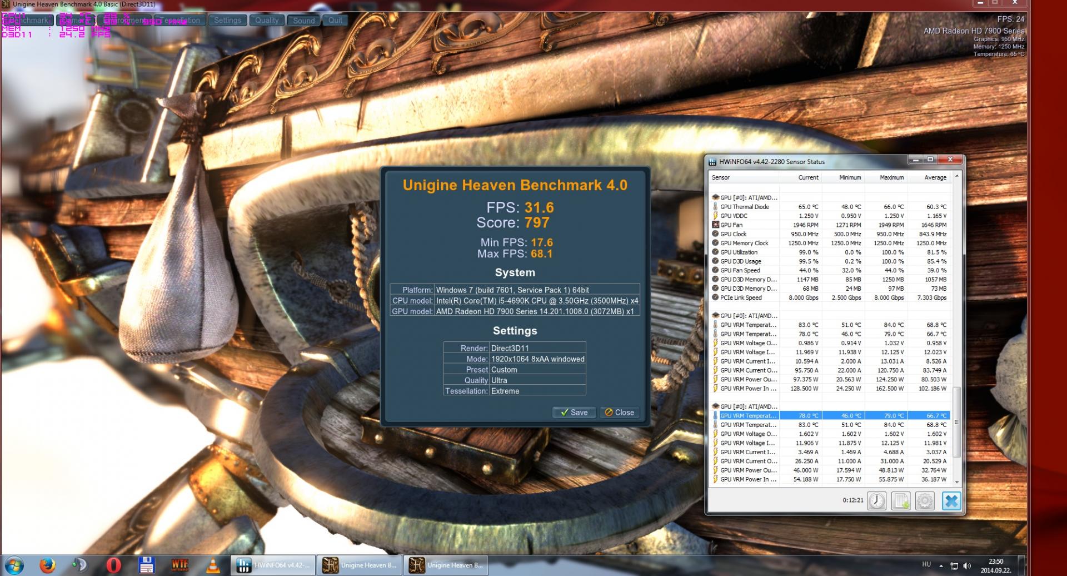Screen dimensions: 1067x576
Task: Open the blue floppy disk taskbar icon
Action: (x=146, y=565)
